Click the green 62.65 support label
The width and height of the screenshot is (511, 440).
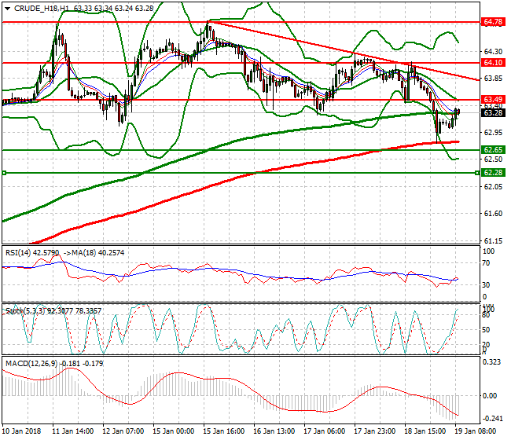click(x=493, y=150)
